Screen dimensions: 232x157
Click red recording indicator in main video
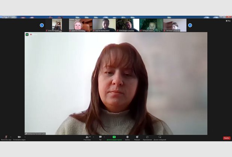(31, 34)
